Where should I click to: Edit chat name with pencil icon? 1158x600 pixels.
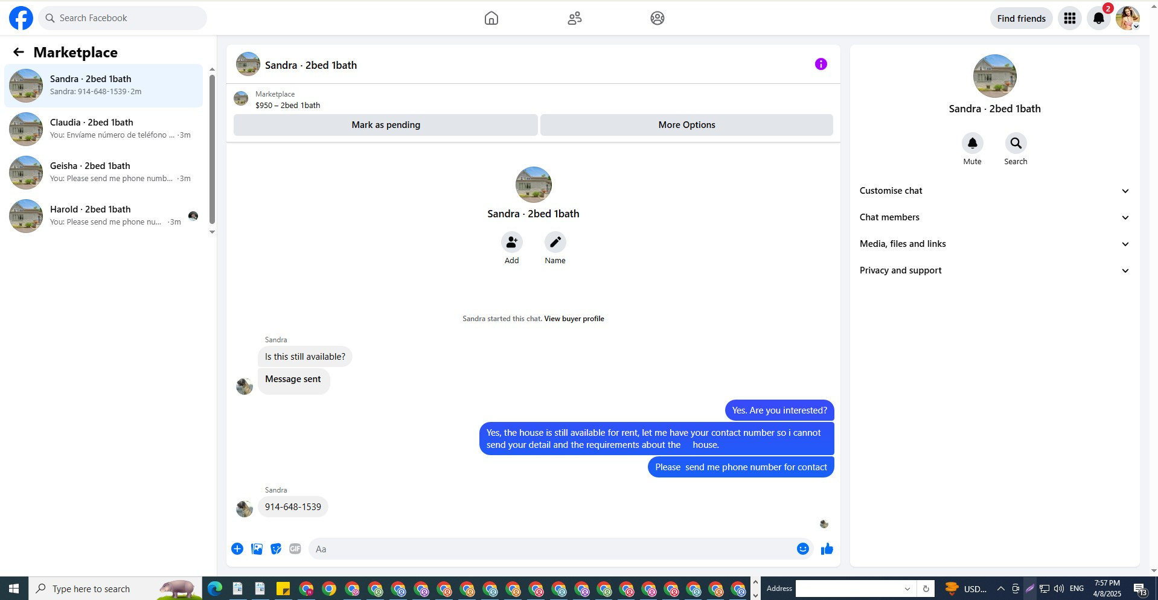point(555,242)
